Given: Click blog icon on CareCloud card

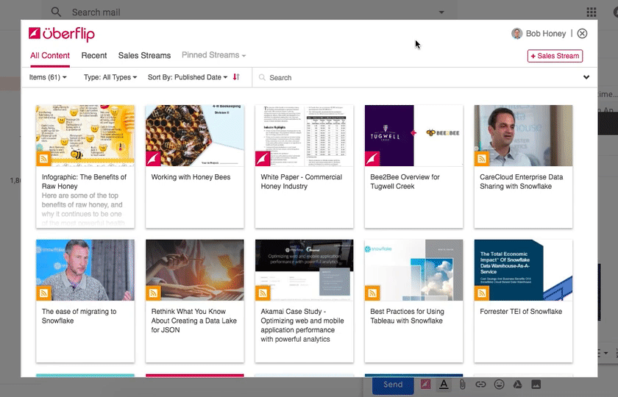Looking at the screenshot, I should 482,159.
